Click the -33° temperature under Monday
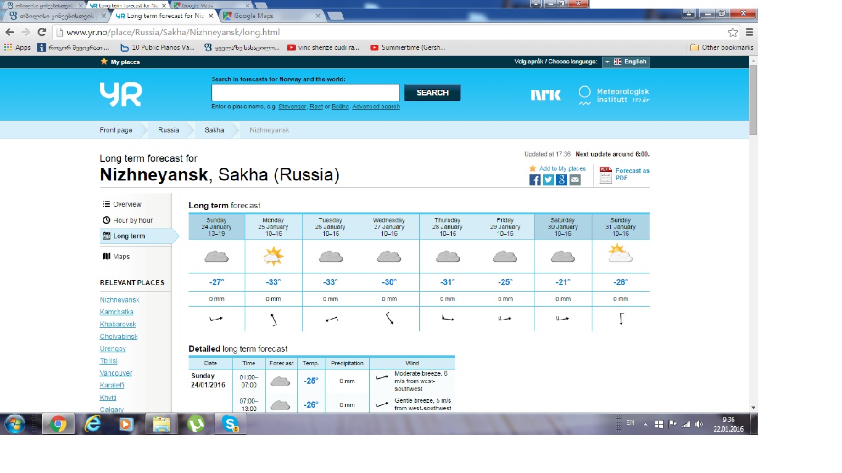Screen dimensions: 842x473 (273, 282)
